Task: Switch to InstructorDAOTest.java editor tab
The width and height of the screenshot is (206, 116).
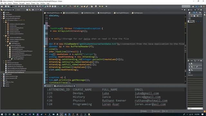Action: point(71,13)
